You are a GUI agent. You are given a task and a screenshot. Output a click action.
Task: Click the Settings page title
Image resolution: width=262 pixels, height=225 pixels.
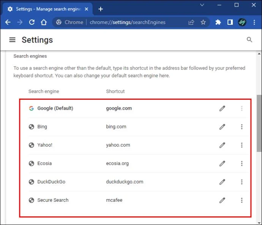coord(37,40)
